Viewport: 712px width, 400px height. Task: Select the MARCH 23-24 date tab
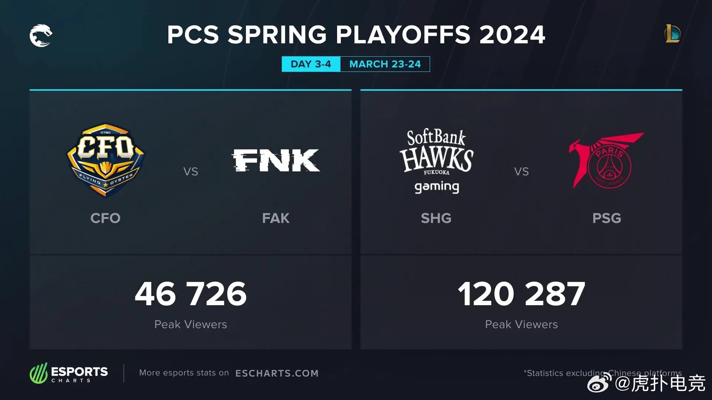(385, 64)
